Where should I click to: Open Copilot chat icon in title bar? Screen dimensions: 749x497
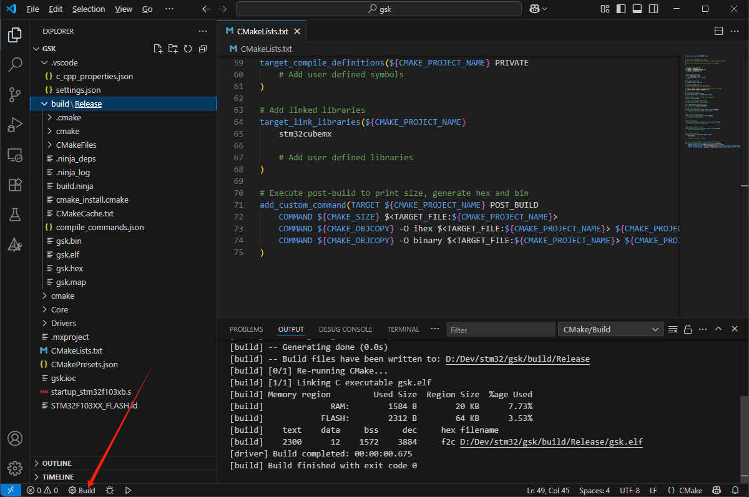[x=538, y=9]
